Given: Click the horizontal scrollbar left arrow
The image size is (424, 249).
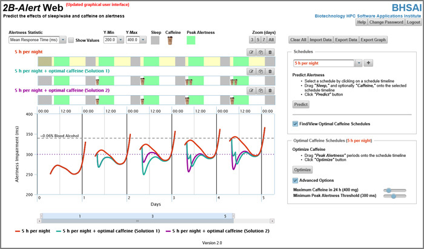Looking at the screenshot, I should coord(40,221).
